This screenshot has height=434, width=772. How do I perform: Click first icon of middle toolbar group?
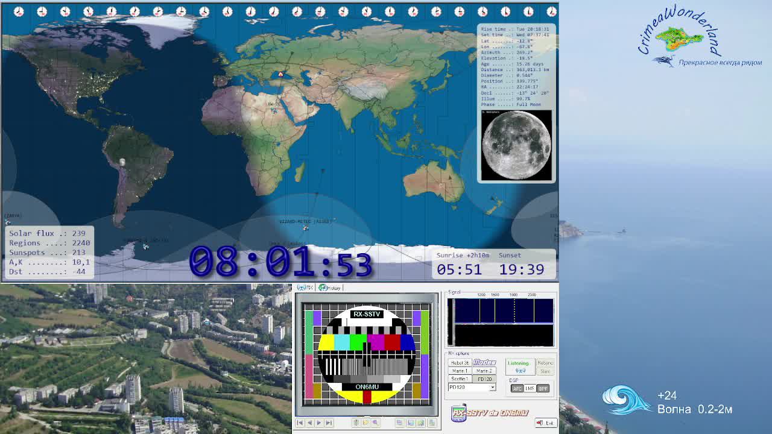coord(356,423)
